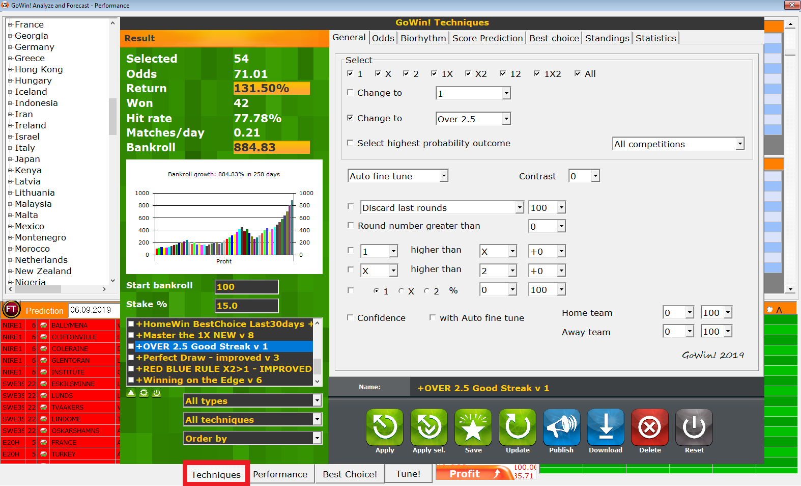Click the flag icon in the LUNDS row
801x486 pixels.
pos(44,396)
